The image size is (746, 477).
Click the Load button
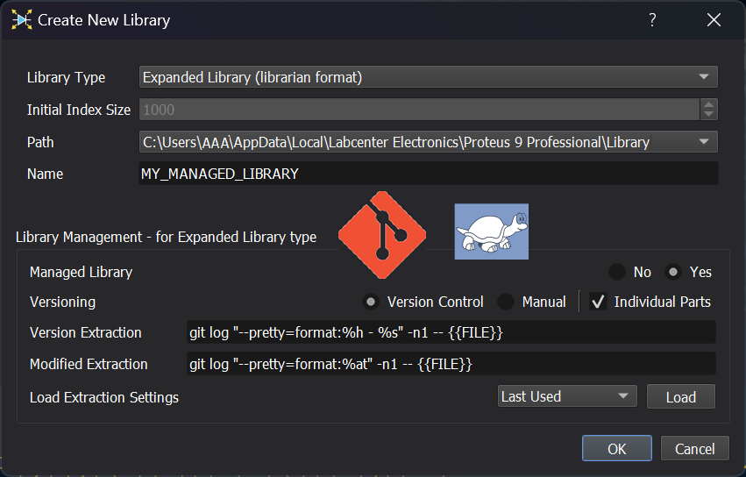pyautogui.click(x=681, y=397)
